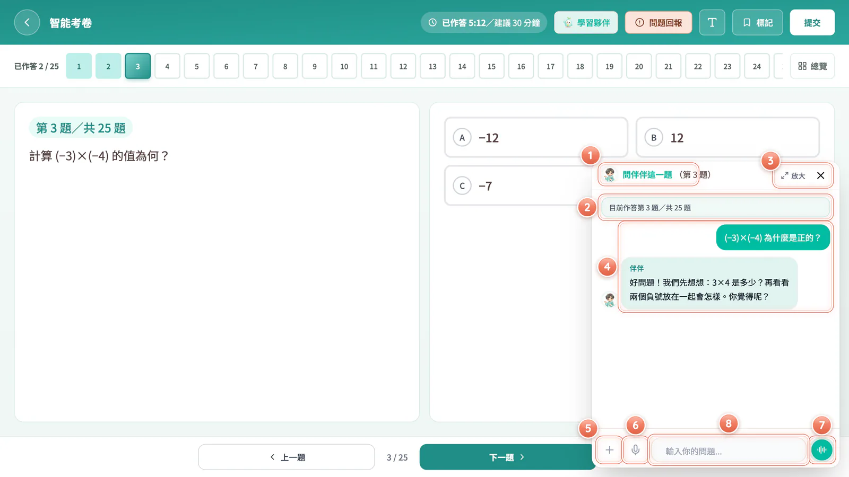The width and height of the screenshot is (849, 477).
Task: Tap the green voice wave send button
Action: coord(822,450)
